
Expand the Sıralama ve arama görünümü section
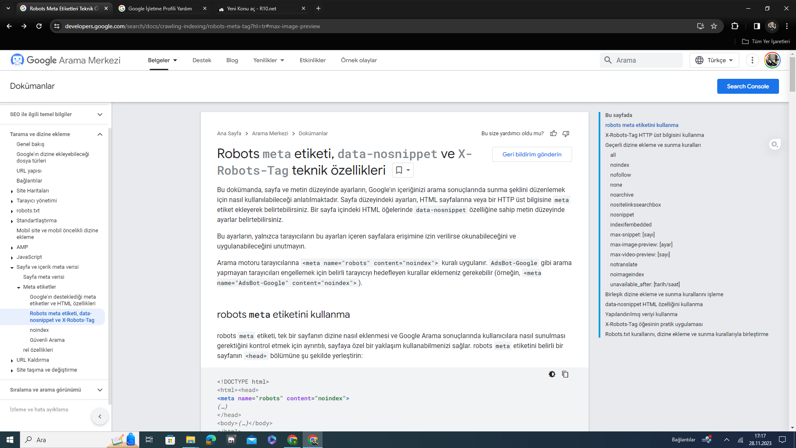[x=100, y=390]
